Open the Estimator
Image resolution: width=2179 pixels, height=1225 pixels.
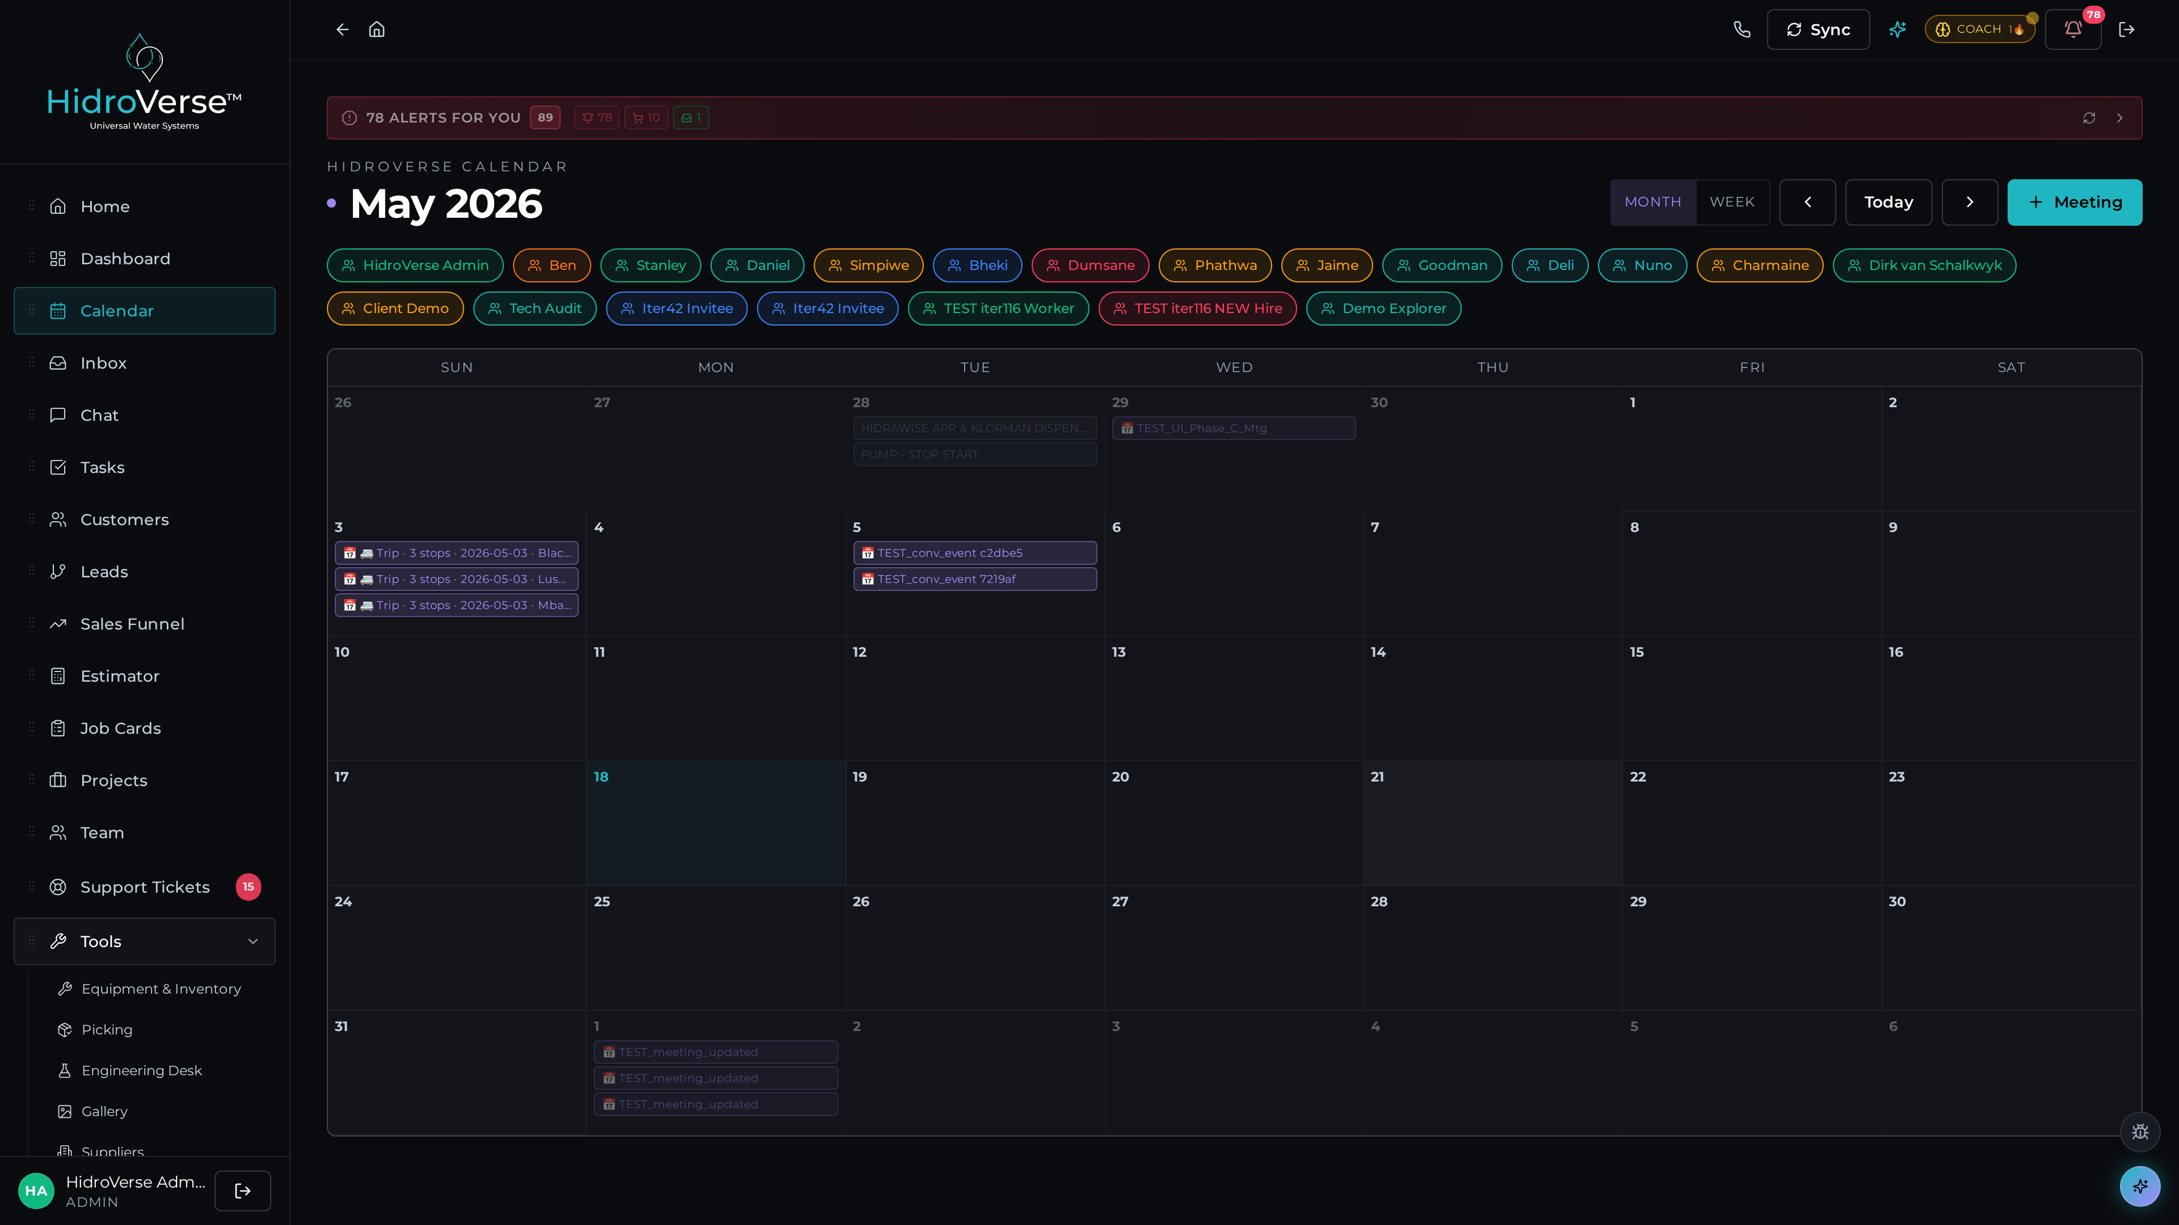tap(145, 677)
